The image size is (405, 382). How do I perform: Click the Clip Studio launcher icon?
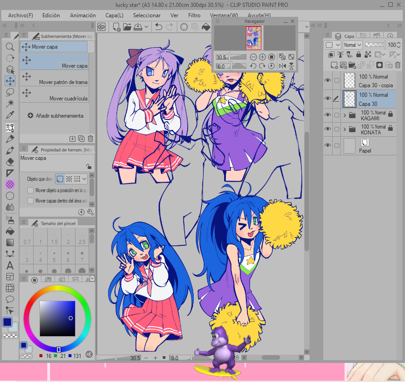(x=101, y=27)
